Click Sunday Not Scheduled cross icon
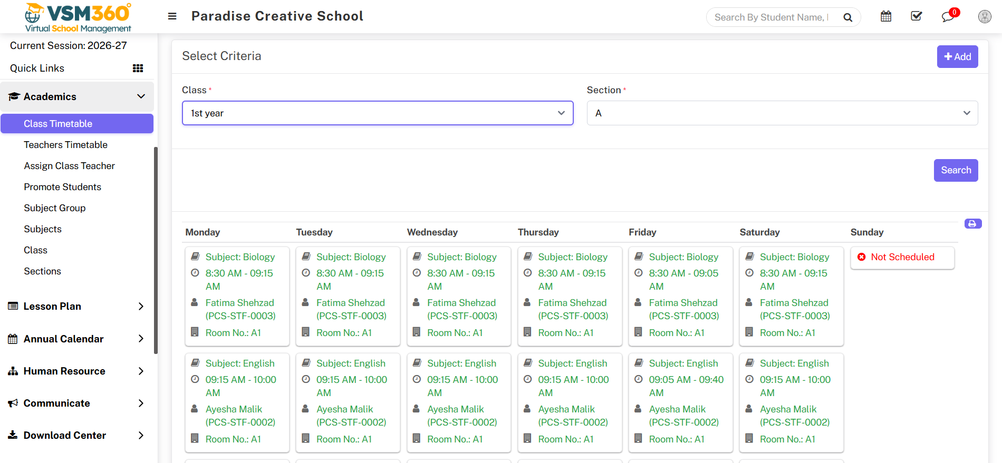Image resolution: width=1002 pixels, height=463 pixels. (x=862, y=257)
